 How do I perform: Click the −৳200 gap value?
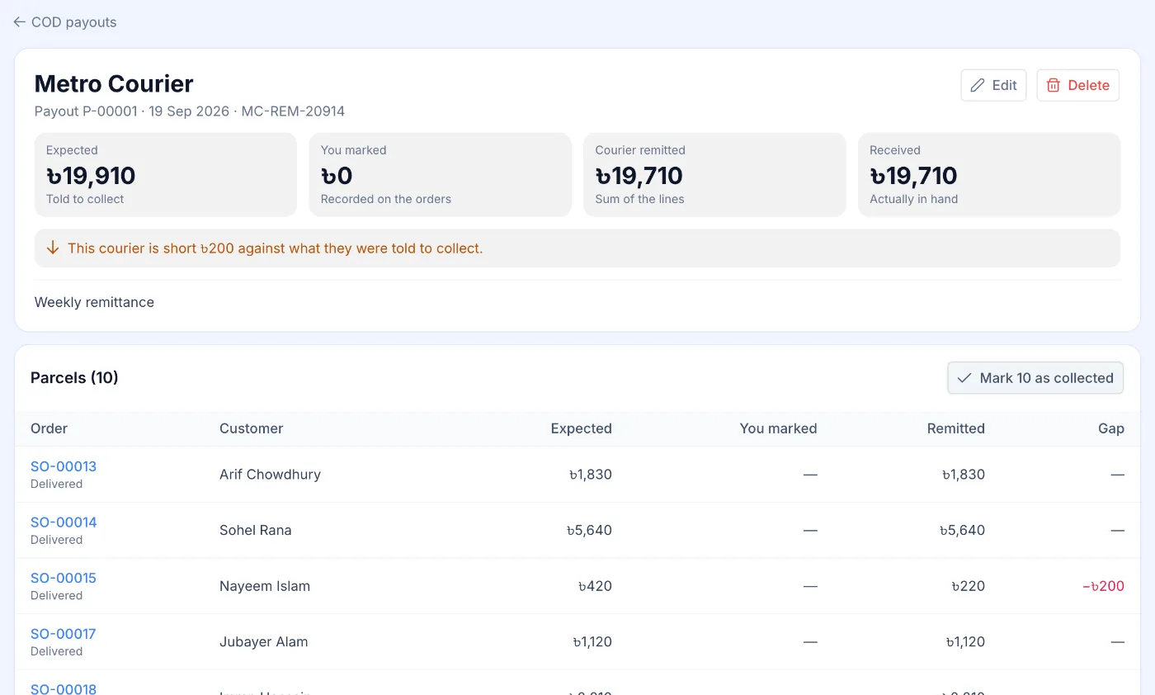1103,586
